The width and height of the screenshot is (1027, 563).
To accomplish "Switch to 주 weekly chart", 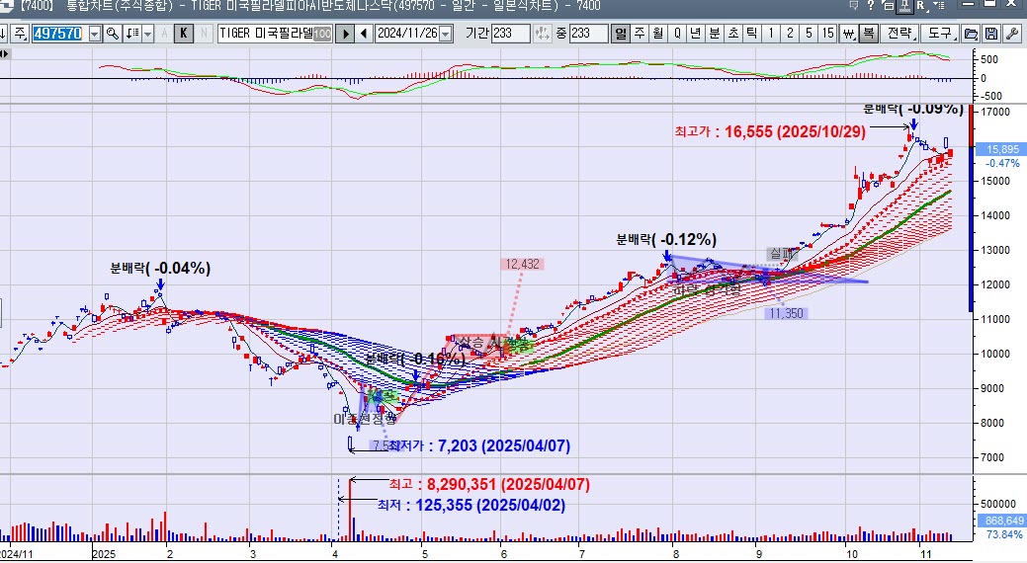I will click(x=640, y=34).
